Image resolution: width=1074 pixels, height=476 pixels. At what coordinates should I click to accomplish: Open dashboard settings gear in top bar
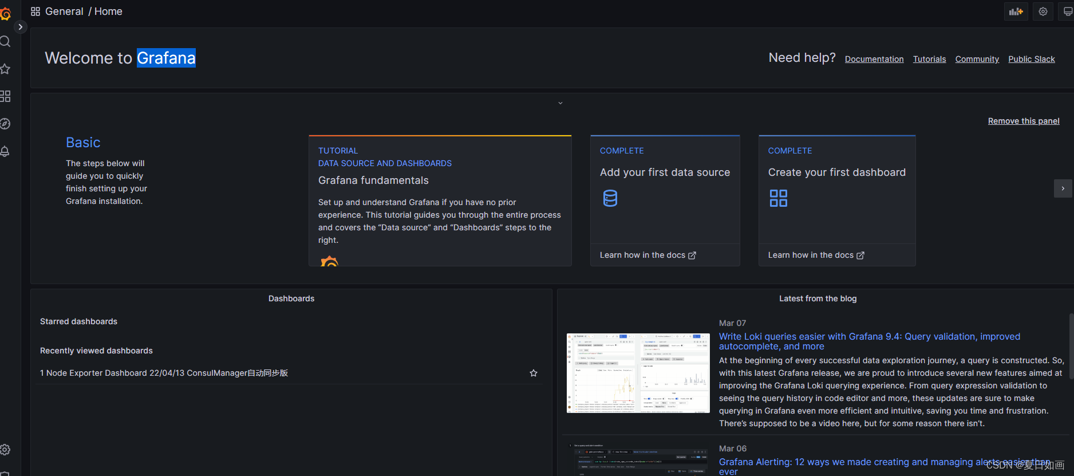click(x=1043, y=11)
